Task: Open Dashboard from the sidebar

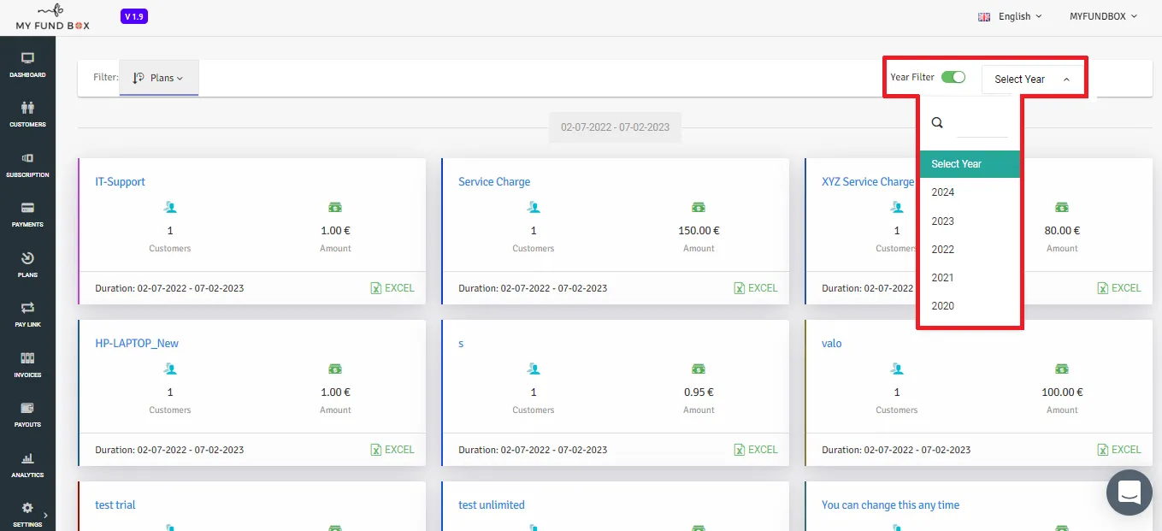Action: click(27, 64)
